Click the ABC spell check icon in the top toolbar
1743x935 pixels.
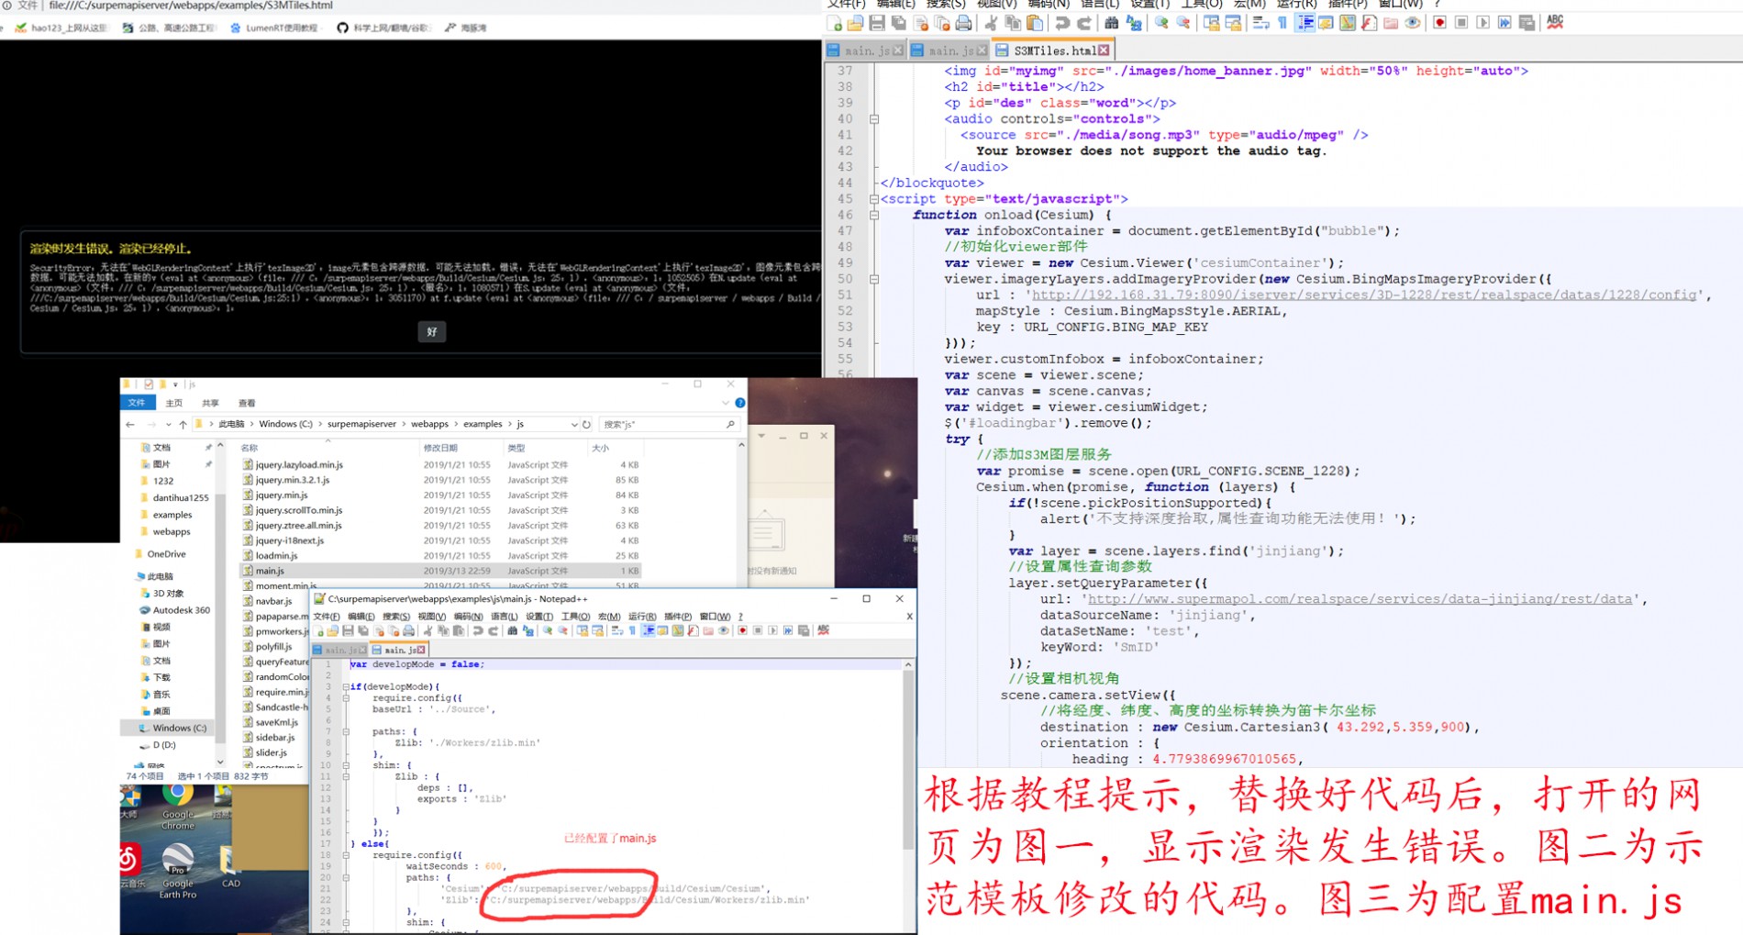click(1555, 23)
